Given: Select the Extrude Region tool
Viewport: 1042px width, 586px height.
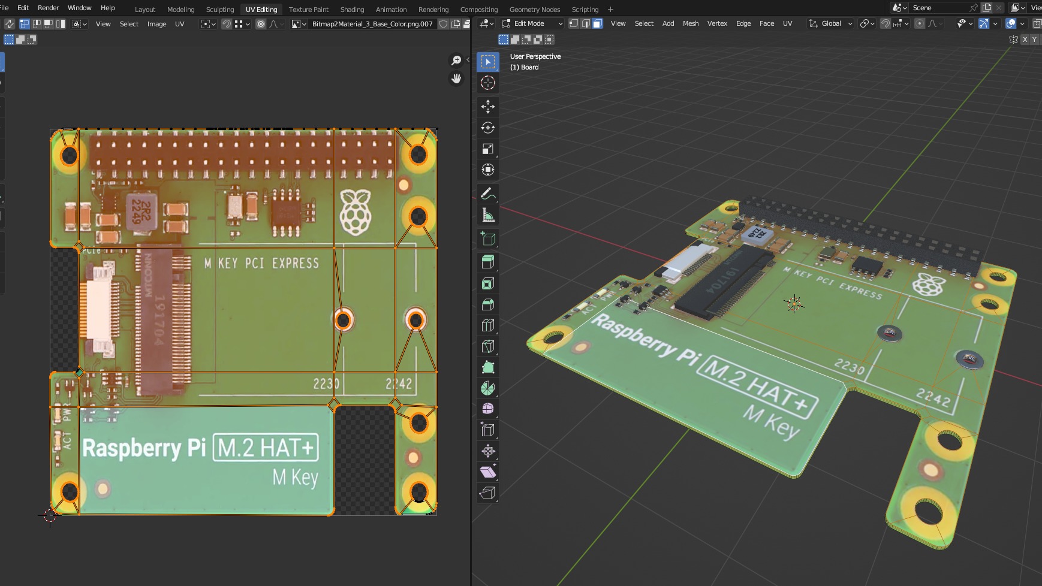Looking at the screenshot, I should (488, 262).
